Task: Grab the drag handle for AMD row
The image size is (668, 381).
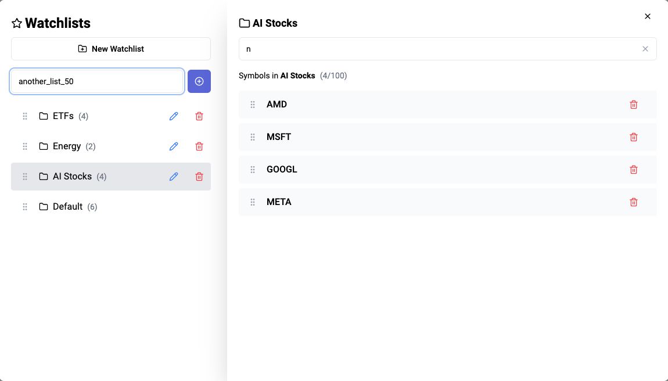Action: [253, 105]
